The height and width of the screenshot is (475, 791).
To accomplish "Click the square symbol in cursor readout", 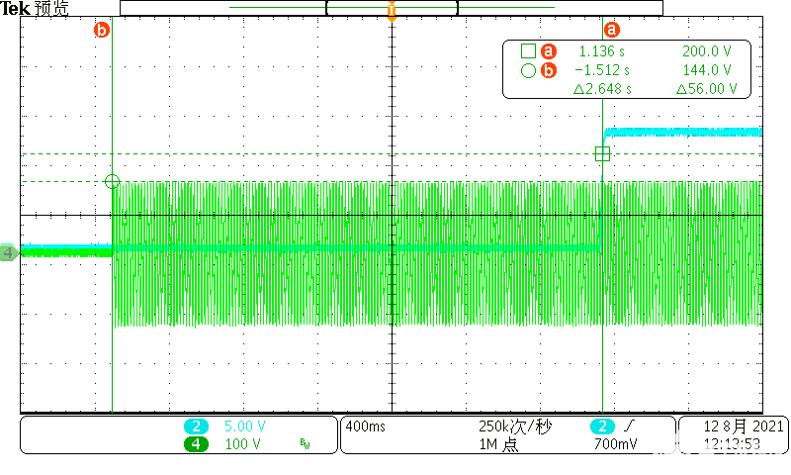I will (x=528, y=51).
